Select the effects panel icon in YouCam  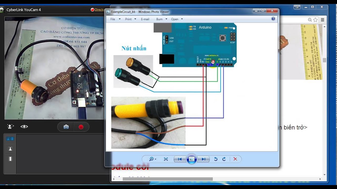(x=10, y=139)
